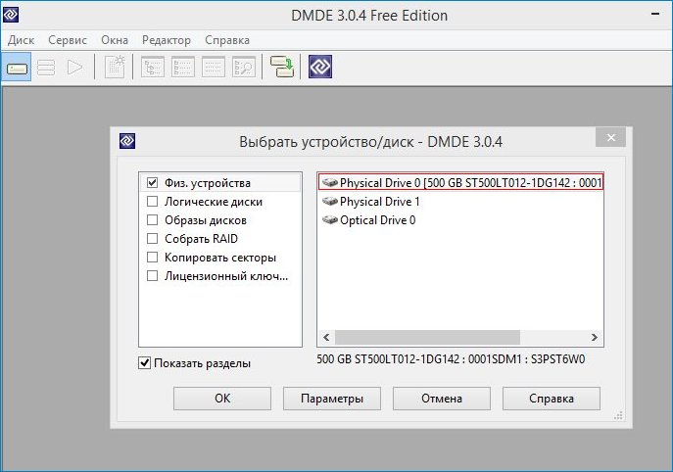Click the device list left scroll arrow
673x472 pixels.
[326, 337]
